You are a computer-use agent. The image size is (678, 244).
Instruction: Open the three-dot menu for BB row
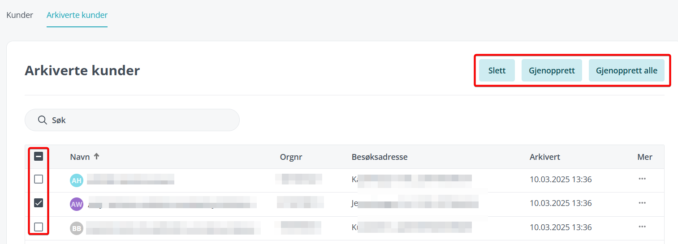coord(642,227)
